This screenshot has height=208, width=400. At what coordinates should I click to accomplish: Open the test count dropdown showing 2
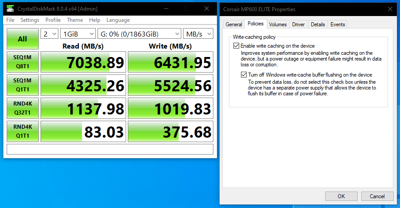point(49,34)
